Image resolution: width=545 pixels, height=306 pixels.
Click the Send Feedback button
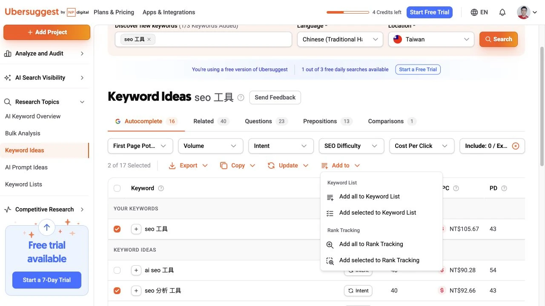[x=275, y=98]
